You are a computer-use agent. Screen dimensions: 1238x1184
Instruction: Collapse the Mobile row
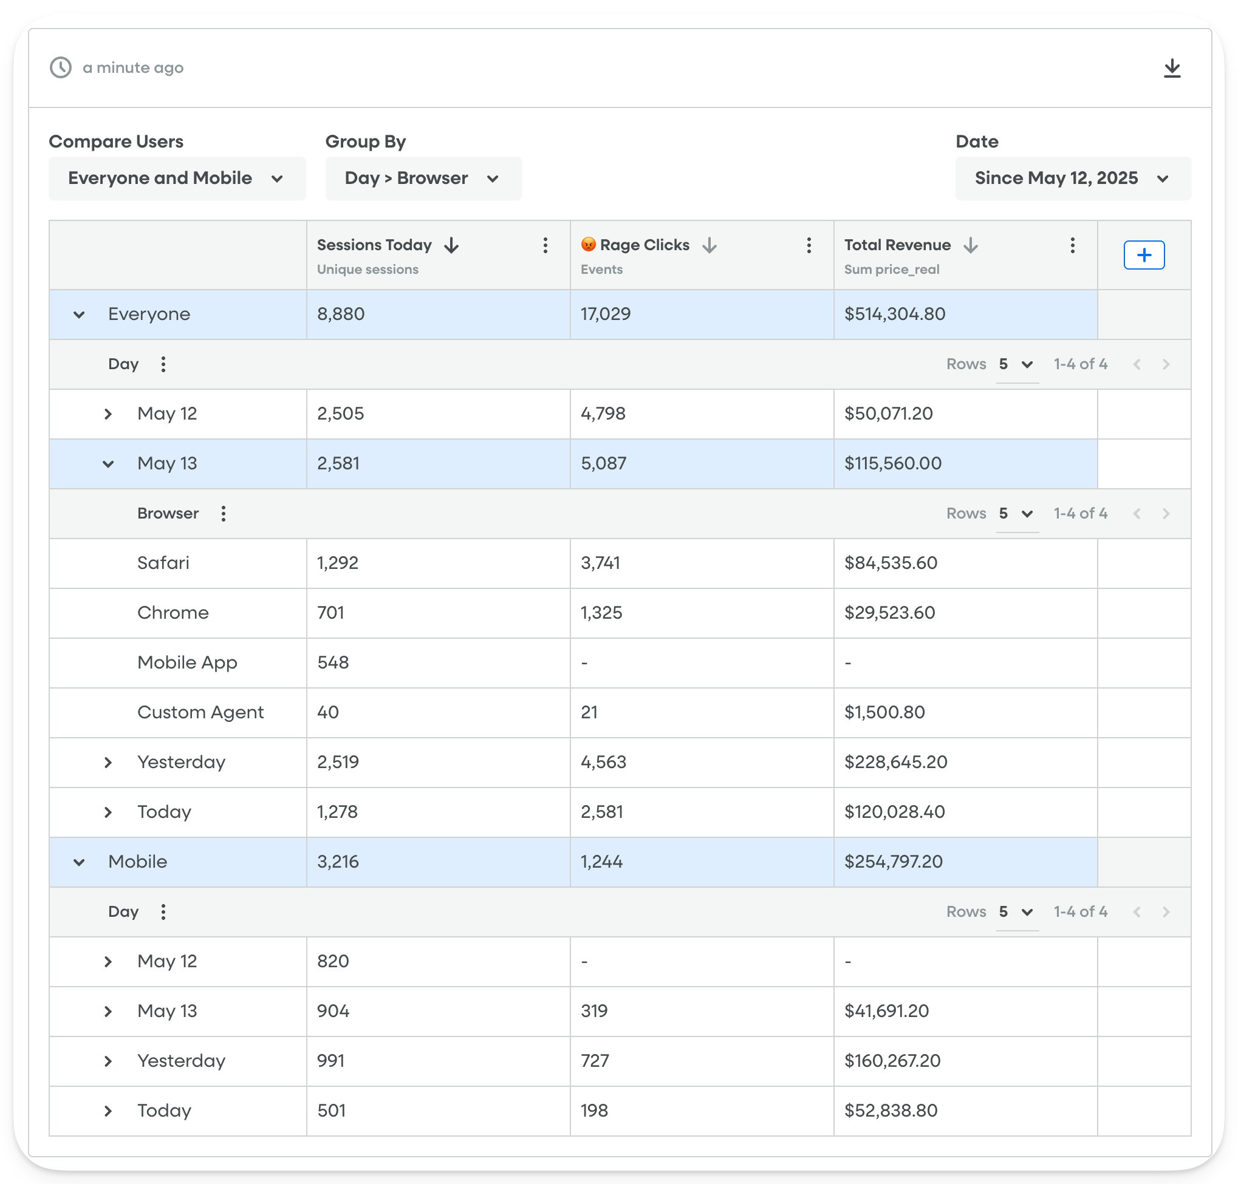click(78, 862)
